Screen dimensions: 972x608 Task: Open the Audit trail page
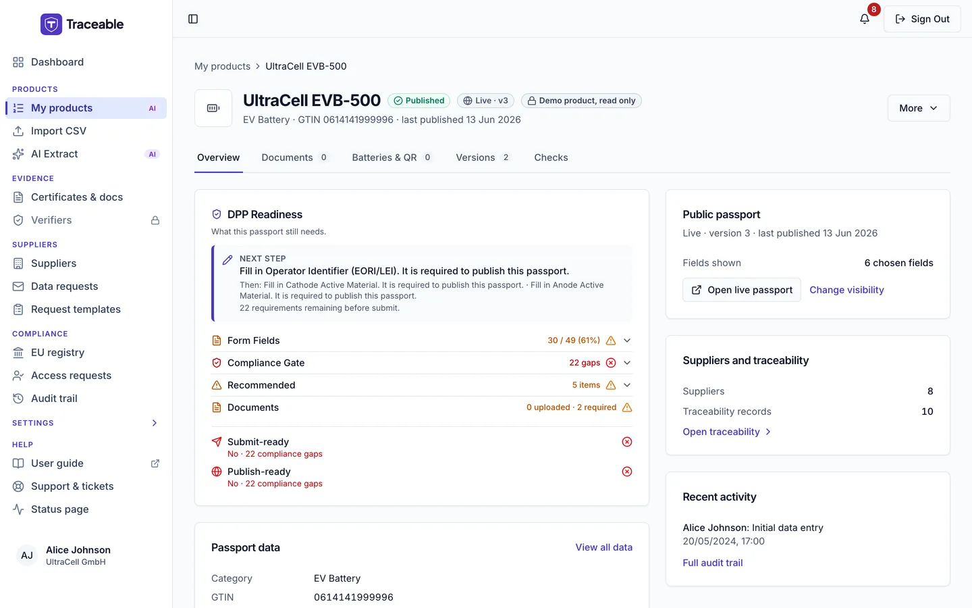tap(86, 399)
